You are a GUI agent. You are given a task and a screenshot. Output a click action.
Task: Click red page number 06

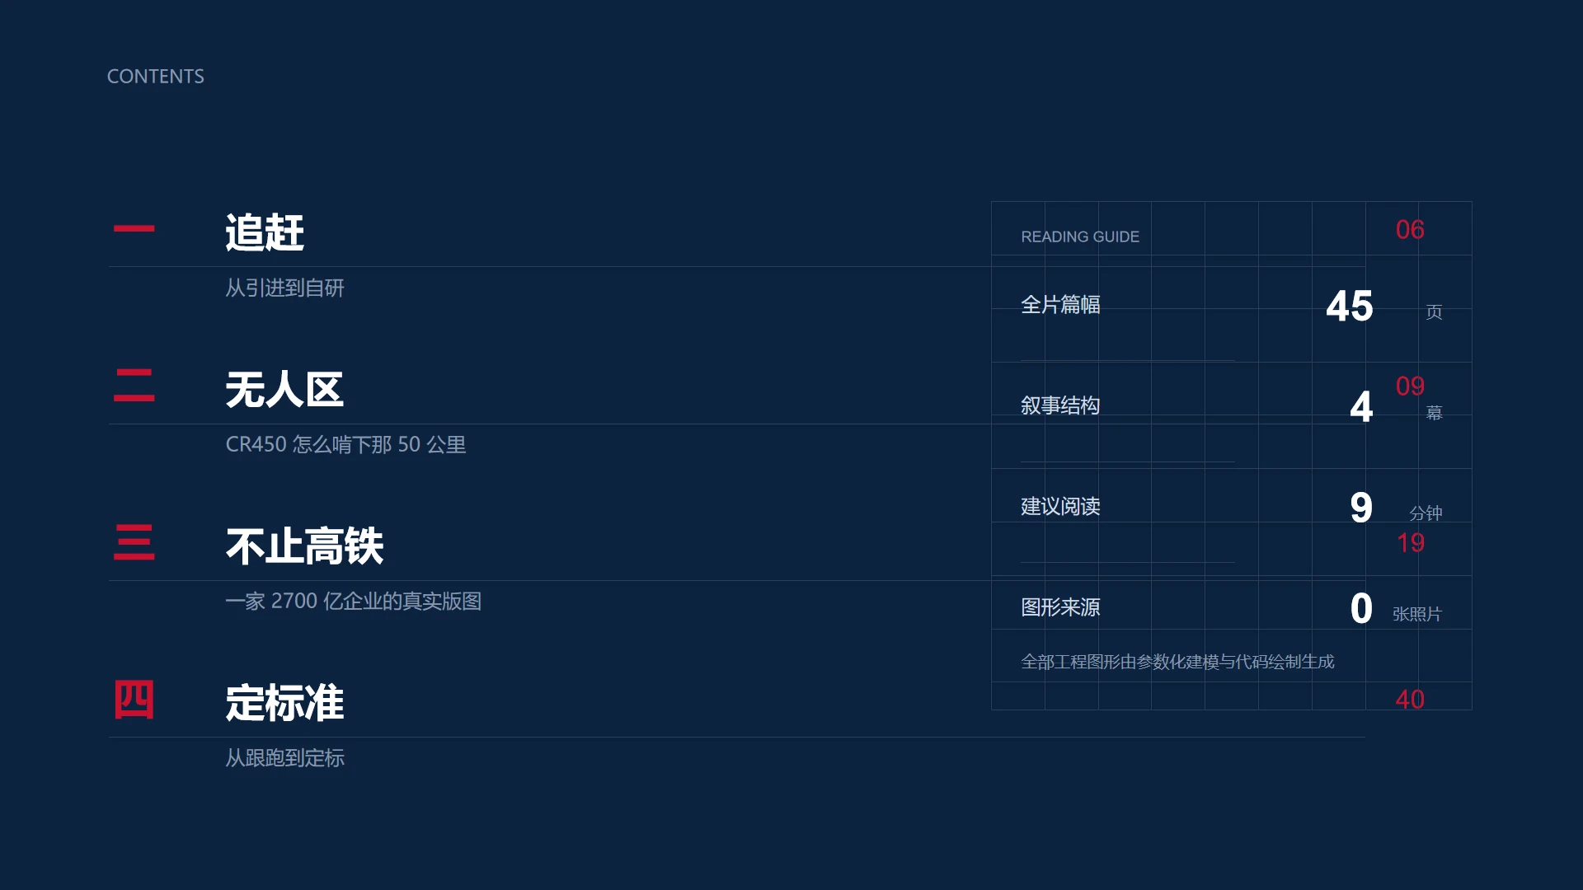[x=1410, y=229]
